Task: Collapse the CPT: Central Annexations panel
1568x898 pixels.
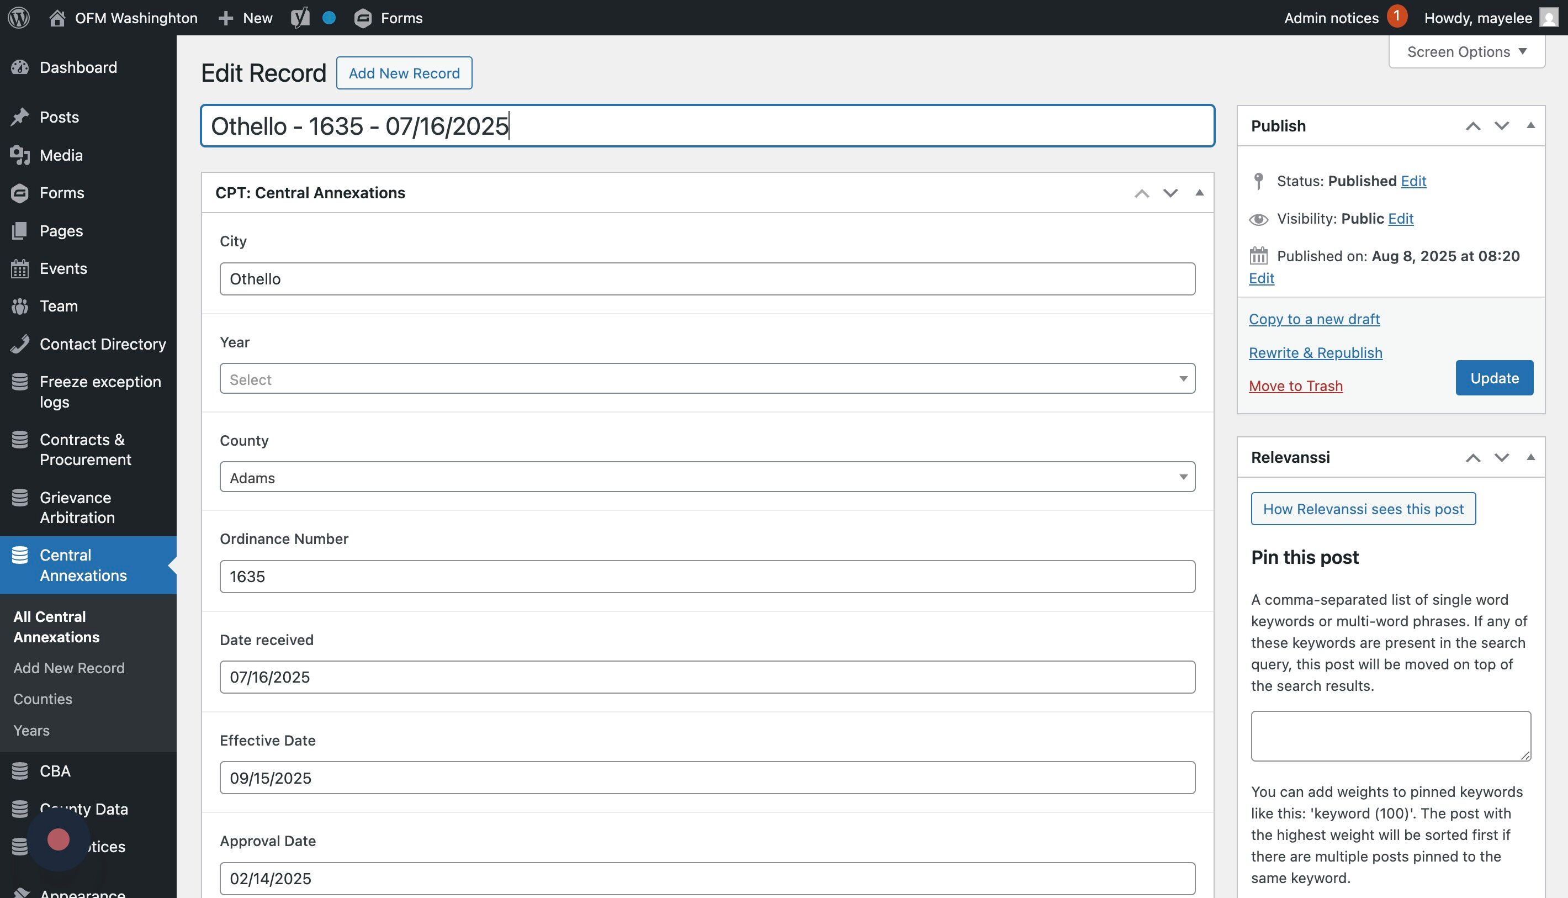Action: pyautogui.click(x=1199, y=192)
